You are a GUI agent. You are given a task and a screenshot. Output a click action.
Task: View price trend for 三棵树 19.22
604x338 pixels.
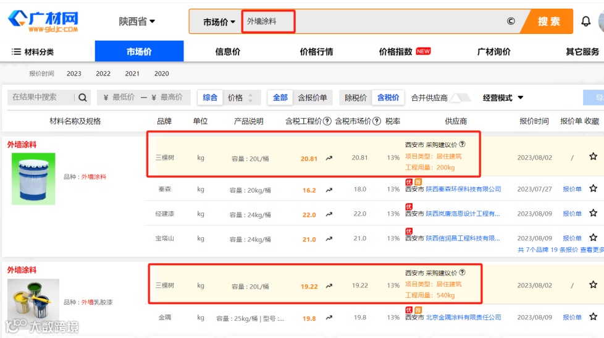pyautogui.click(x=329, y=286)
